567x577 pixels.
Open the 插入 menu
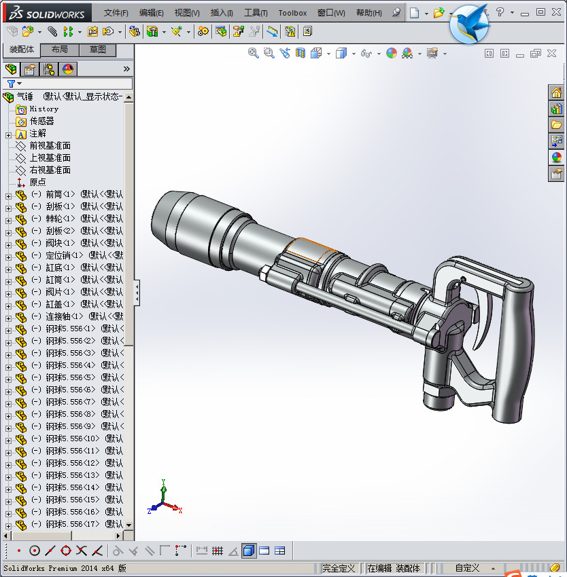221,12
